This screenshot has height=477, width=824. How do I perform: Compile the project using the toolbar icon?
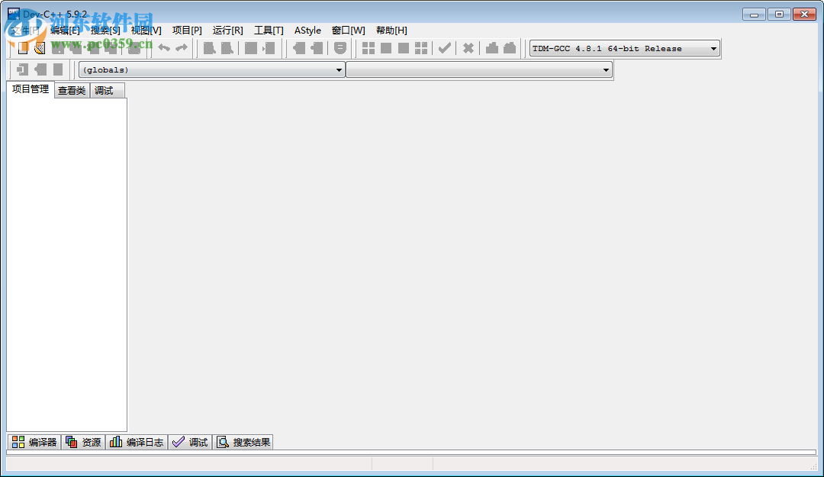(210, 48)
